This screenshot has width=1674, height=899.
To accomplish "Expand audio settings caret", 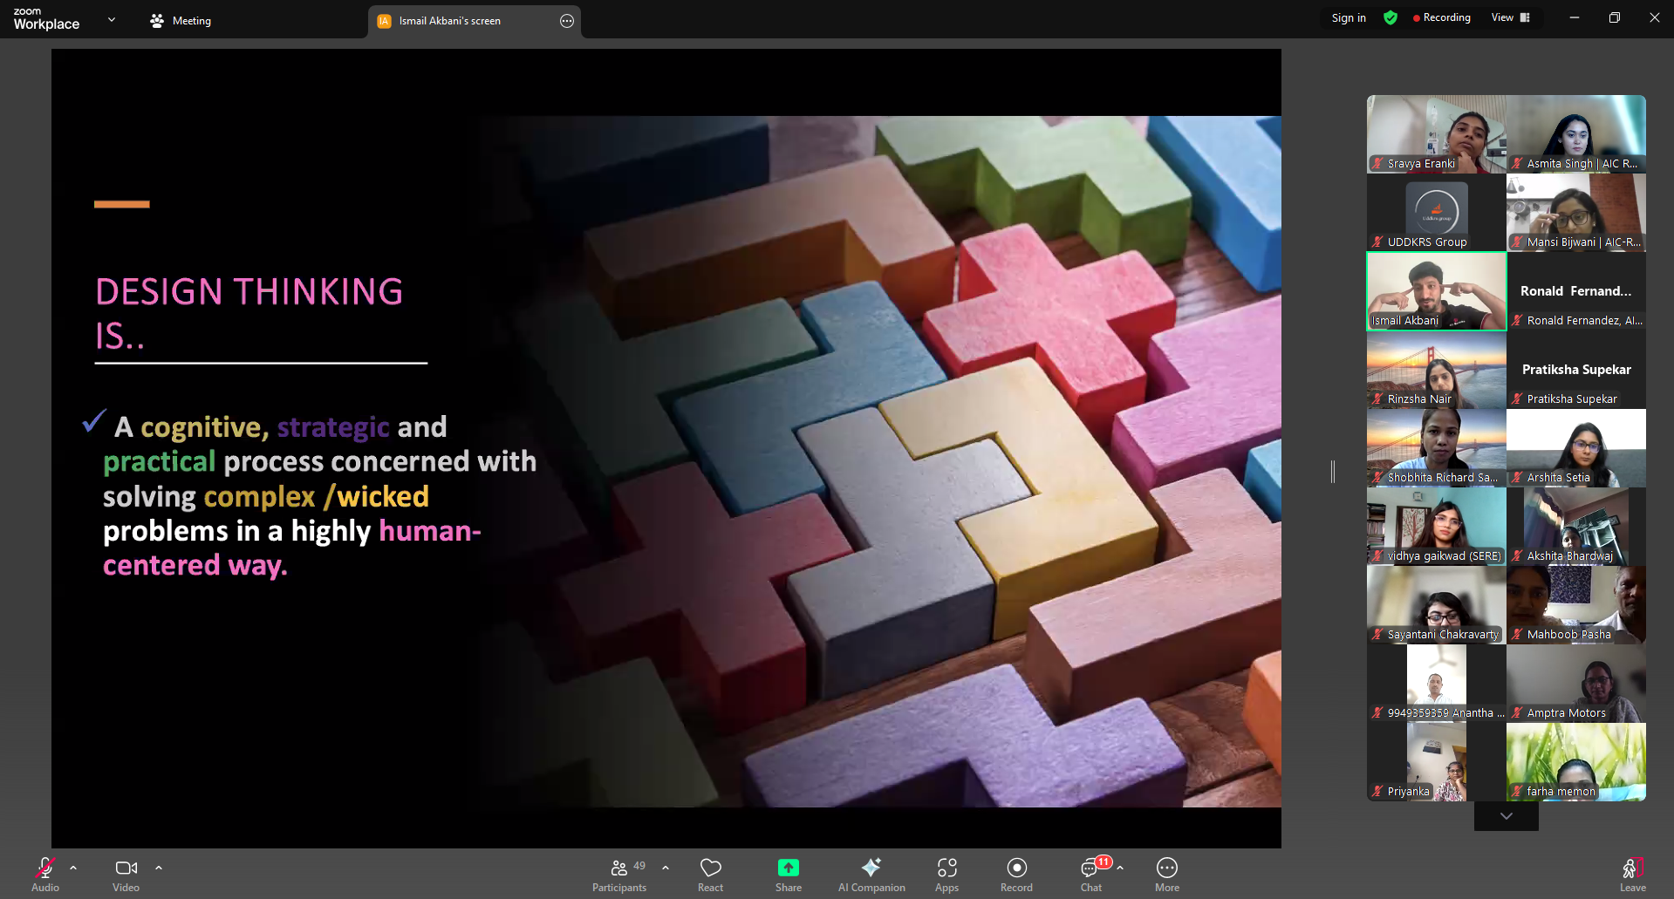I will point(73,868).
